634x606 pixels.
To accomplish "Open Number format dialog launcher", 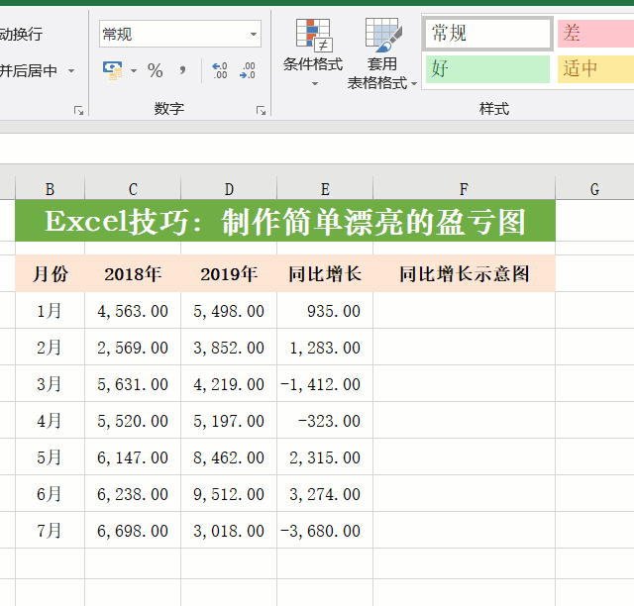I will (x=261, y=110).
